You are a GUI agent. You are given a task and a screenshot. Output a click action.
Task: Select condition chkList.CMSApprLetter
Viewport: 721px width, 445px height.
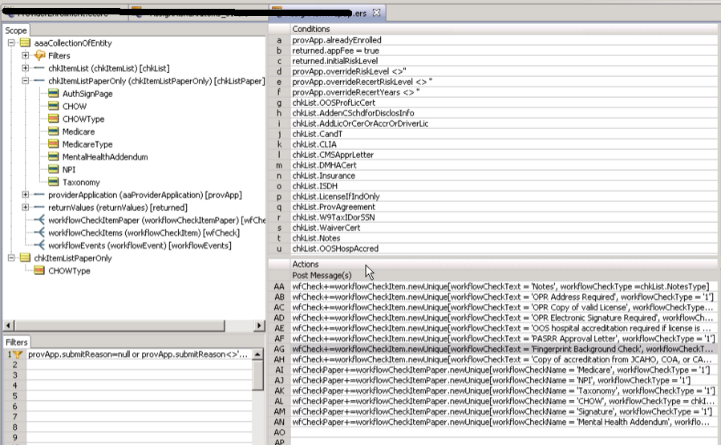click(504, 155)
